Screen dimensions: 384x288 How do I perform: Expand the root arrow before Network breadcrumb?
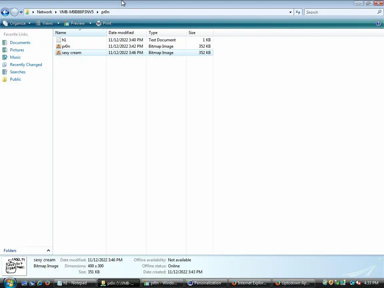pos(33,12)
